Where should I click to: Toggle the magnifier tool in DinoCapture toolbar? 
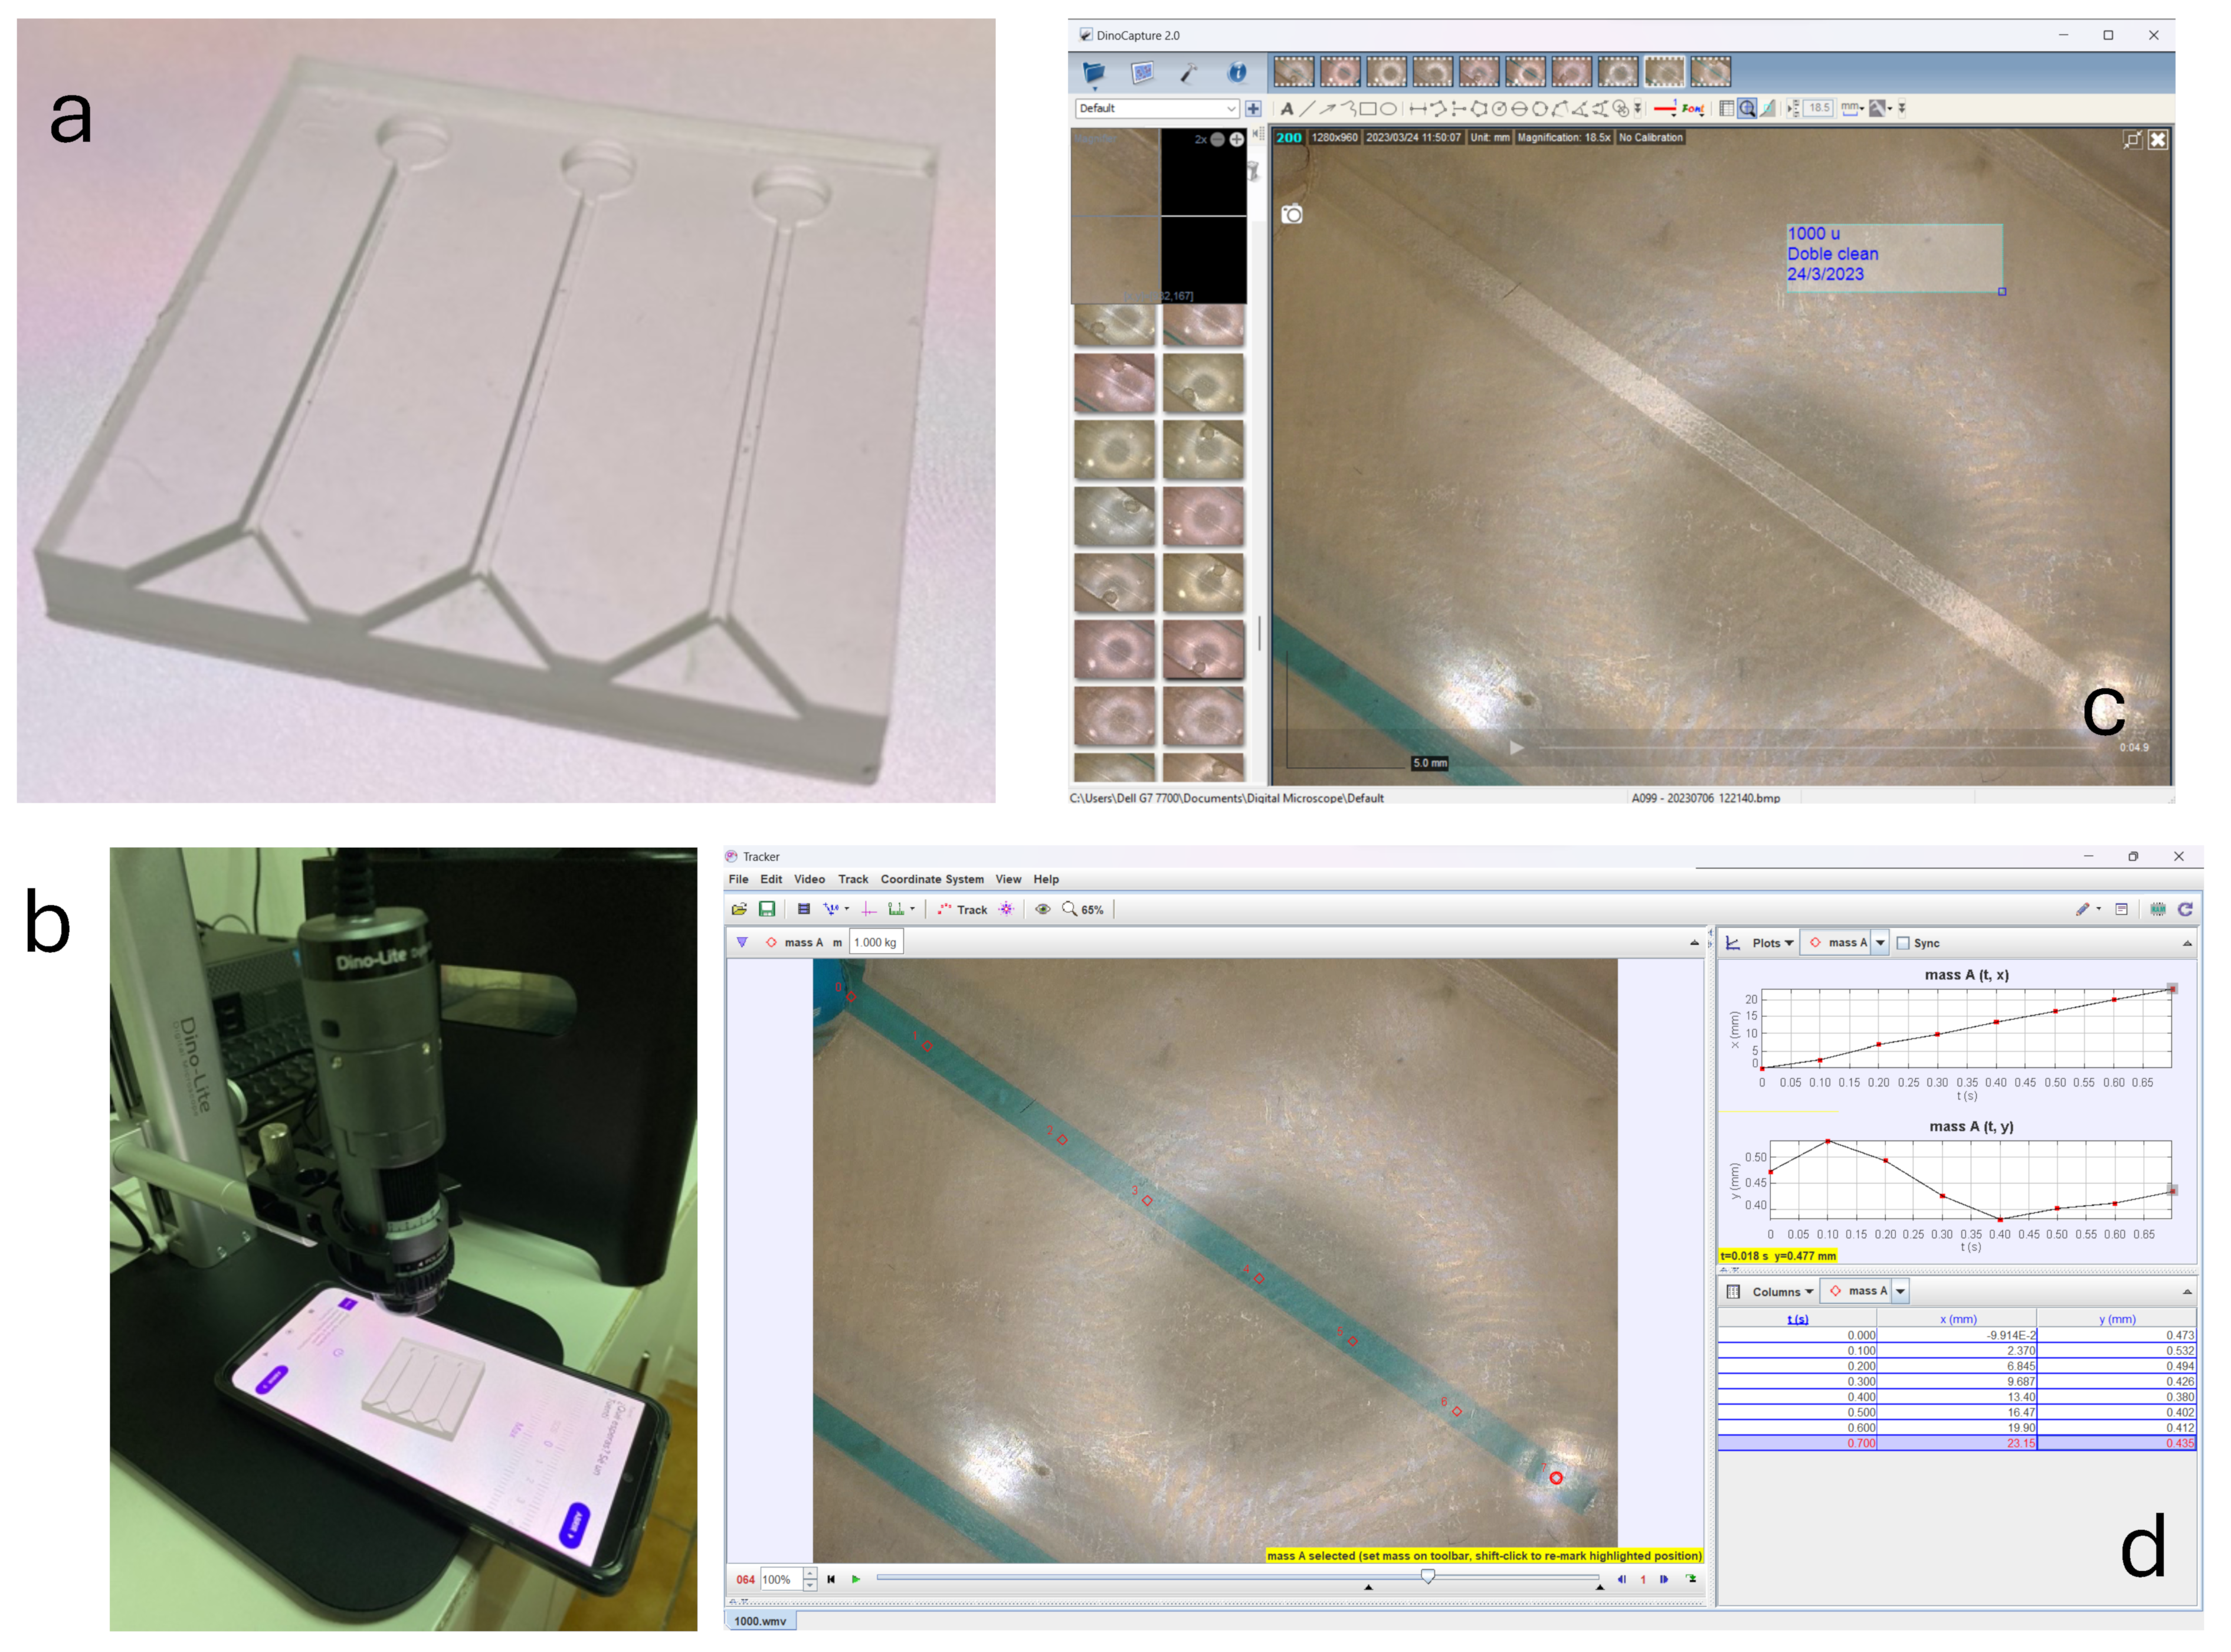(x=1746, y=109)
